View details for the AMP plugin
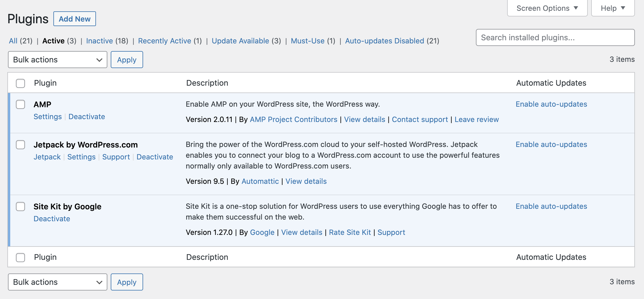The width and height of the screenshot is (644, 299). 365,119
